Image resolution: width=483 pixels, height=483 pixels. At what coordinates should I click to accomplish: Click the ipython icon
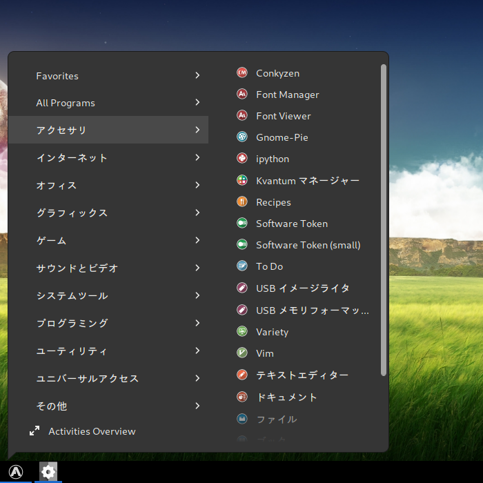click(242, 158)
